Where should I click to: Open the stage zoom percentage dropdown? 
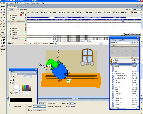click(141, 10)
